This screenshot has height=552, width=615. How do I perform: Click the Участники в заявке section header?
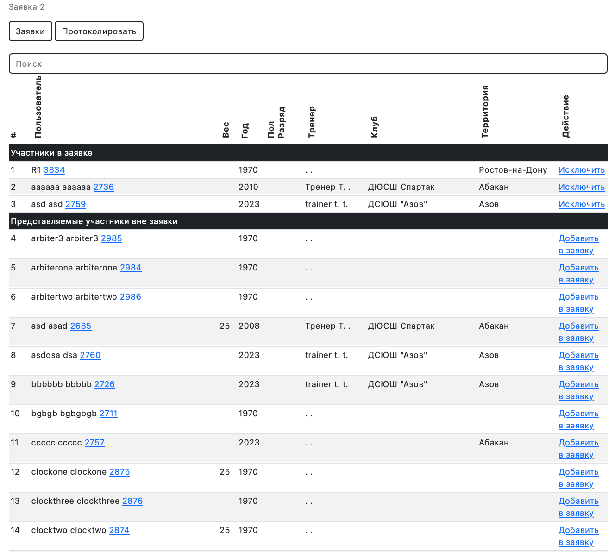pyautogui.click(x=308, y=153)
